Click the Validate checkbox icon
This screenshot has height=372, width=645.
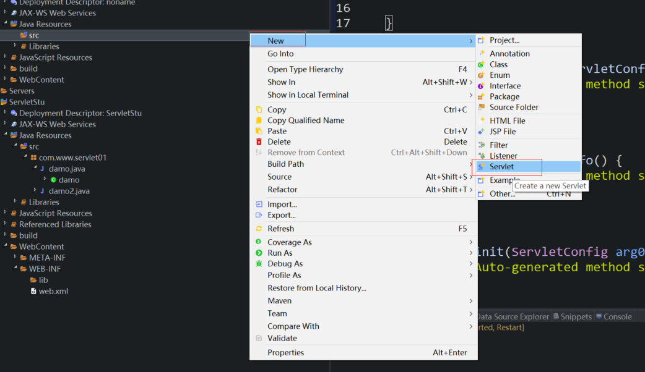click(259, 339)
